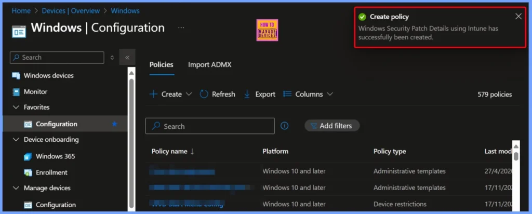Collapse the Device onboarding section
Image resolution: width=532 pixels, height=214 pixels.
[16, 139]
